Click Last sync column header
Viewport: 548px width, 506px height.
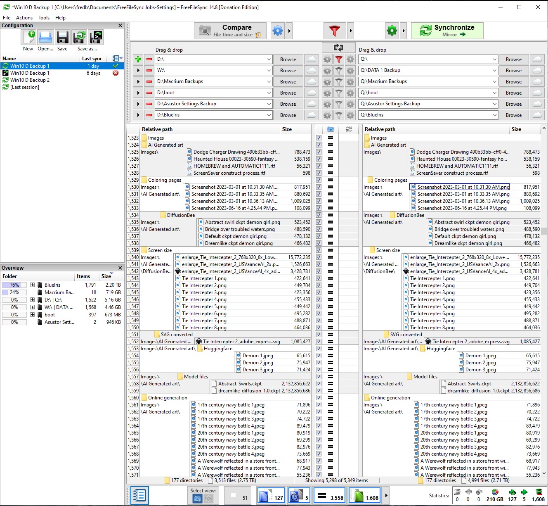[x=92, y=59]
